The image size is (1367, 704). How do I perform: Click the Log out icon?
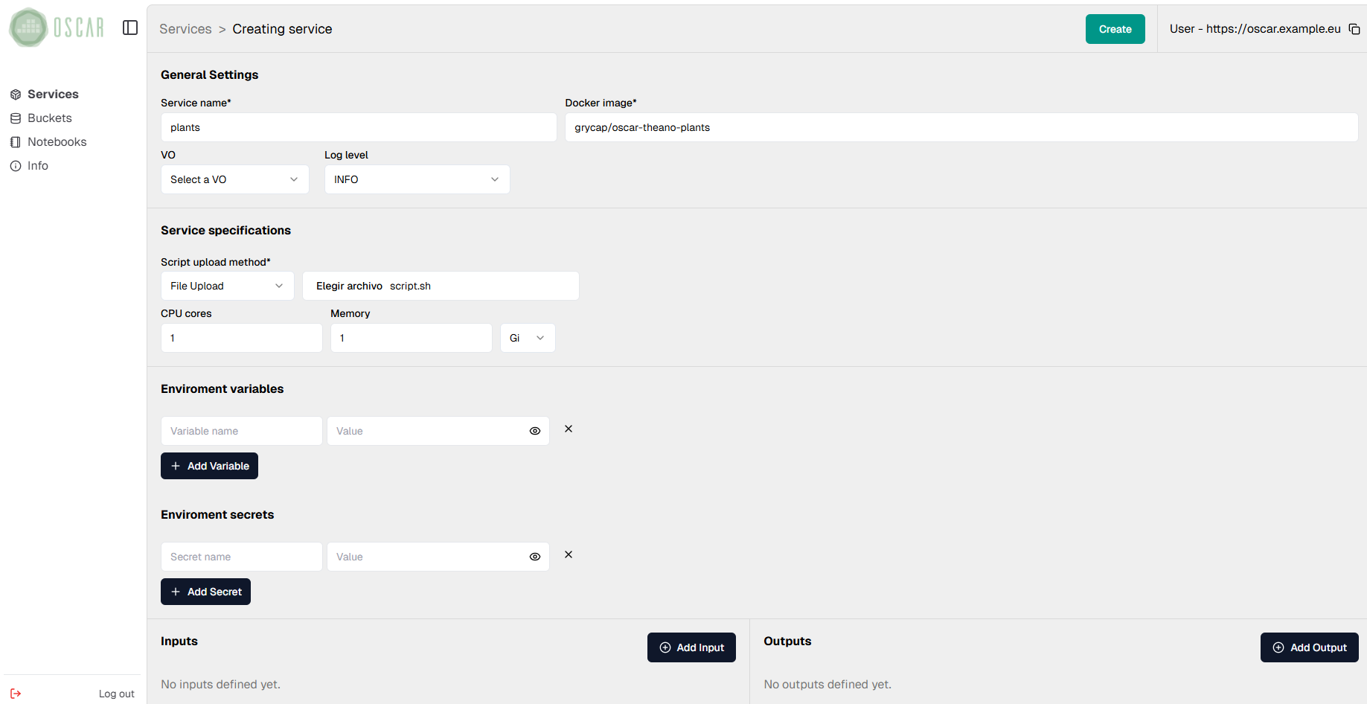(16, 694)
